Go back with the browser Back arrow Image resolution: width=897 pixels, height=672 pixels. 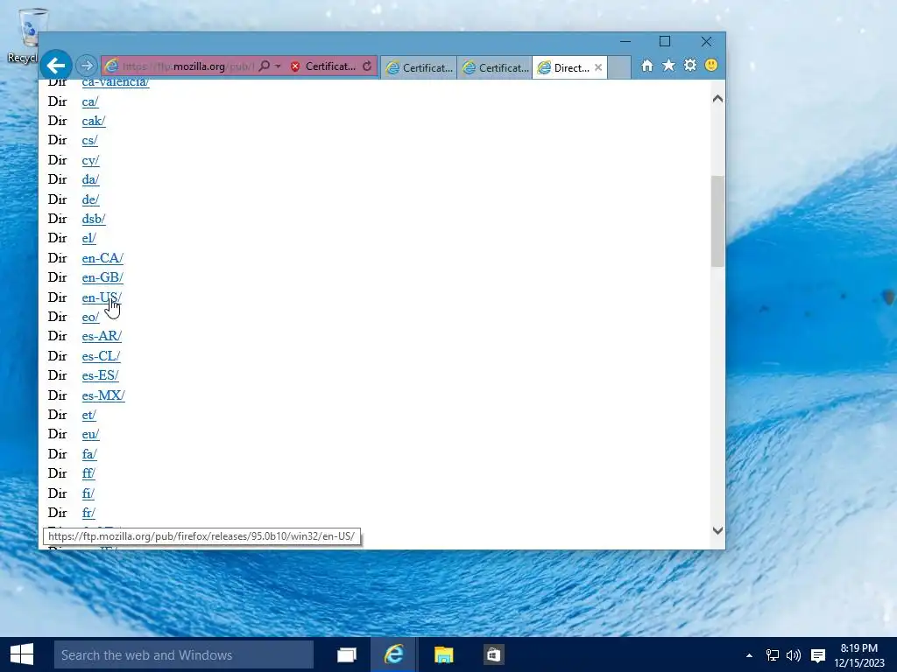tap(56, 66)
